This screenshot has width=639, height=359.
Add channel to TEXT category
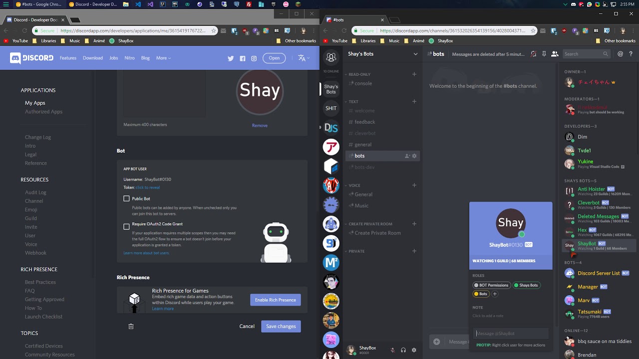414,102
